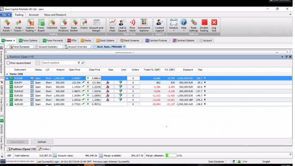This screenshot has height=166, width=295.
Task: Click filter funnel in search positions
Action: coord(79,63)
